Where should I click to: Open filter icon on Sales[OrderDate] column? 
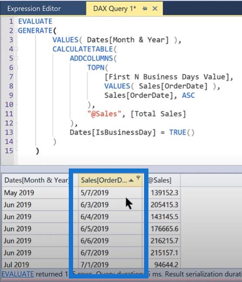[138, 178]
